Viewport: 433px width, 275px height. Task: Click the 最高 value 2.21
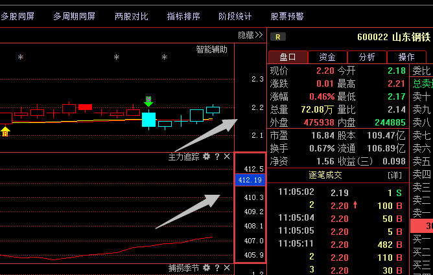point(397,83)
